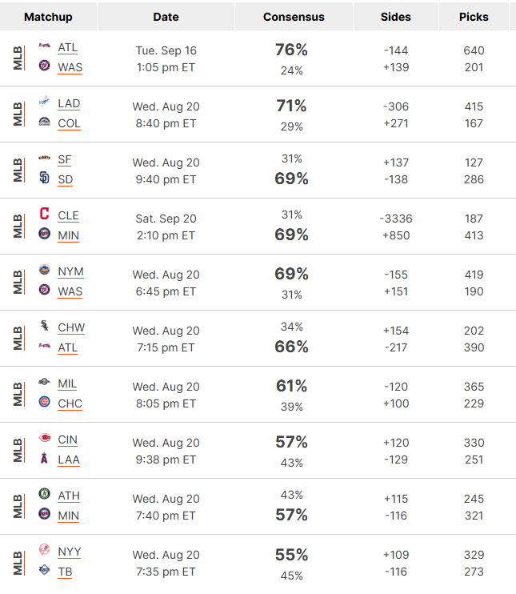The width and height of the screenshot is (516, 594).
Task: Open the CIN team link
Action: coord(67,440)
